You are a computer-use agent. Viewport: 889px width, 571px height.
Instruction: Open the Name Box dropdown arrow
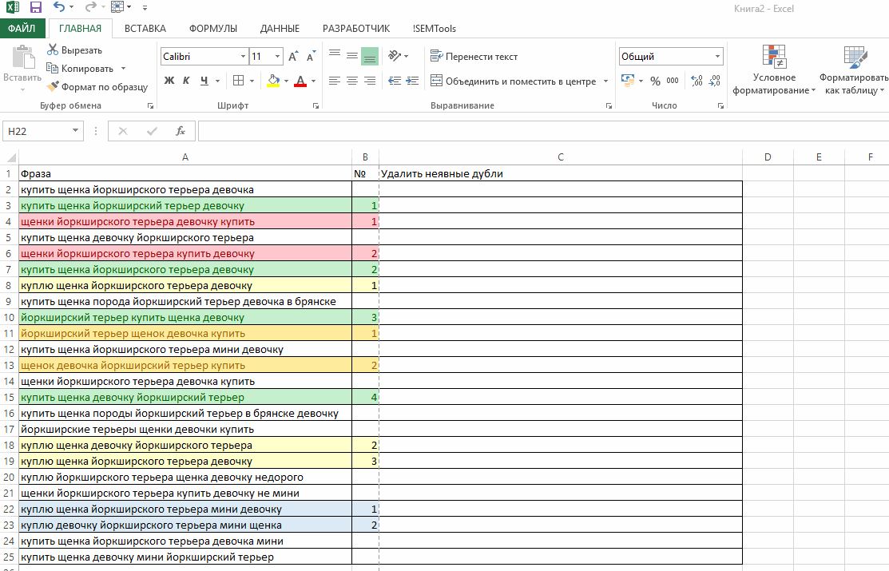(x=75, y=130)
